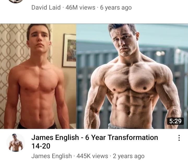Open the video titled 'James English - 6 Year Transformation'

click(x=95, y=137)
